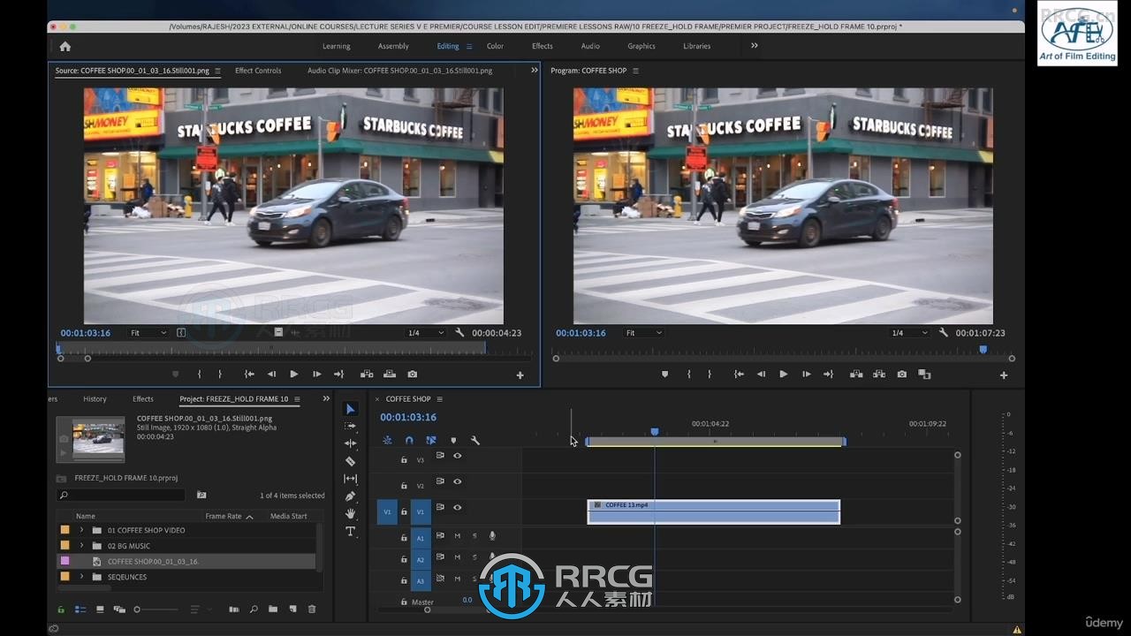Click Extract button in Program monitor
The width and height of the screenshot is (1131, 636).
878,375
